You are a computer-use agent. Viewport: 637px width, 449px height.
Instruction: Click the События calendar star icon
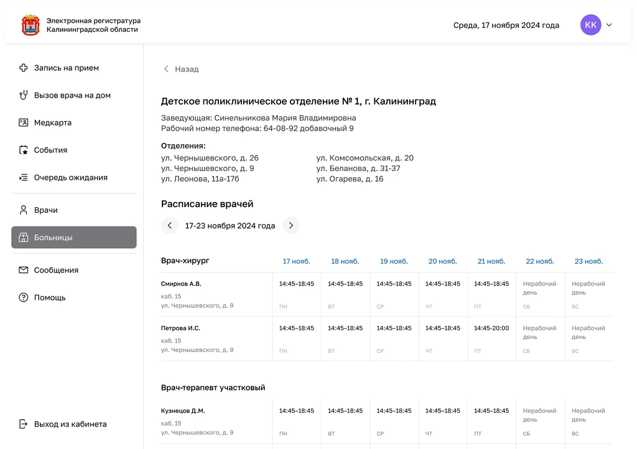pyautogui.click(x=24, y=150)
